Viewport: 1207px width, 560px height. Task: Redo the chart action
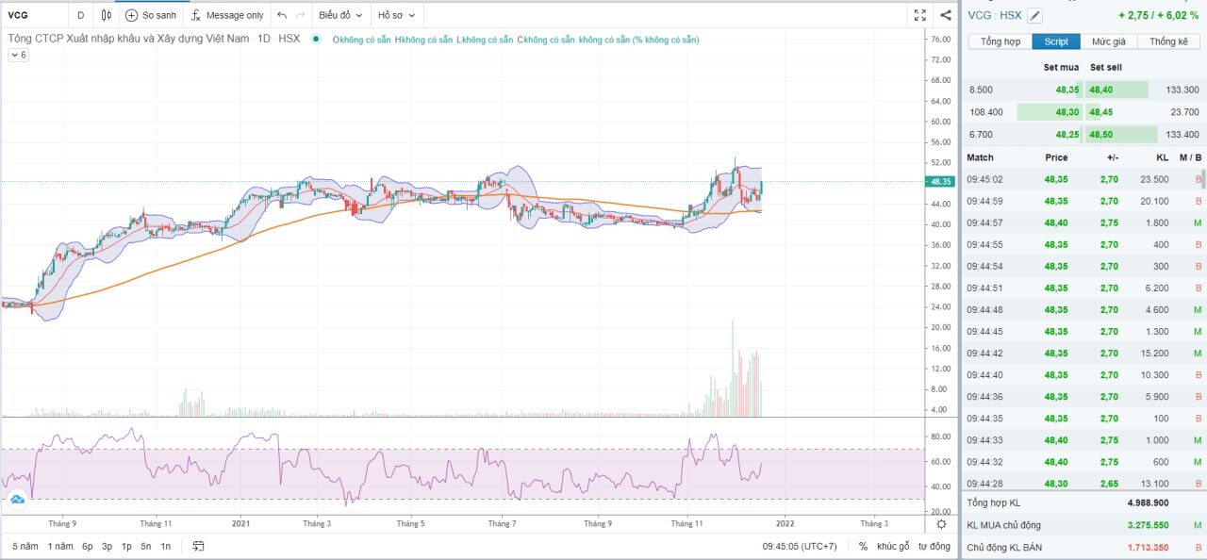pos(301,15)
